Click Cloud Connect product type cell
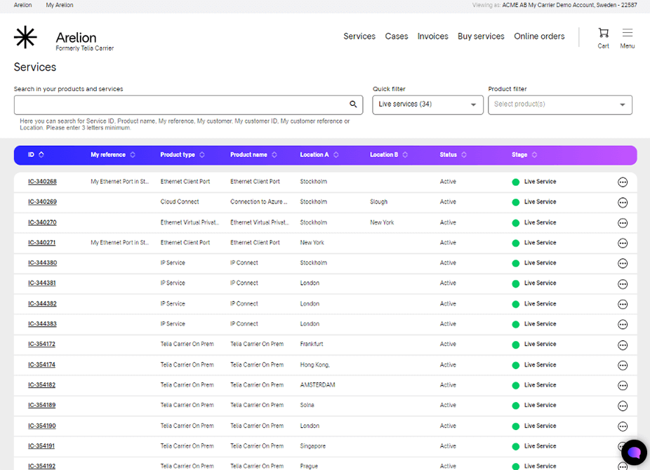This screenshot has width=650, height=470. [180, 202]
